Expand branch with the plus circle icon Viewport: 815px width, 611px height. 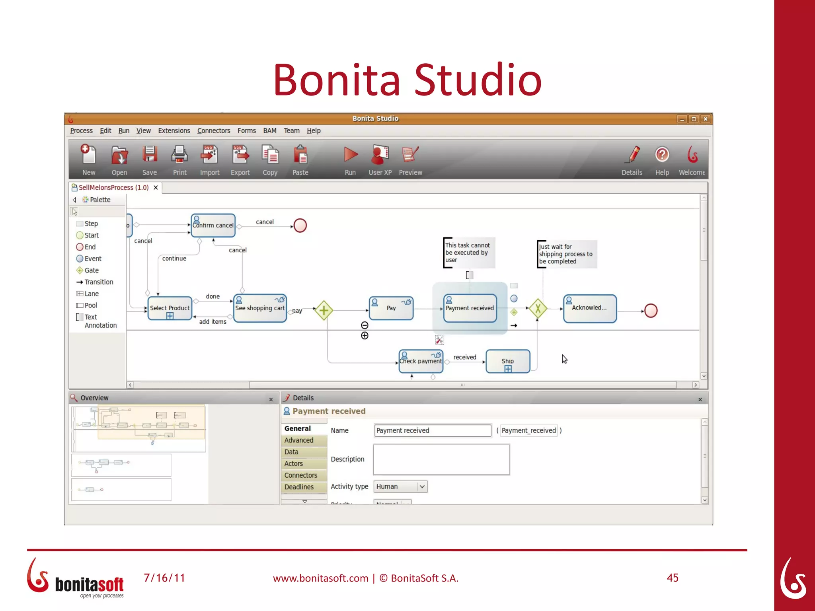[365, 336]
